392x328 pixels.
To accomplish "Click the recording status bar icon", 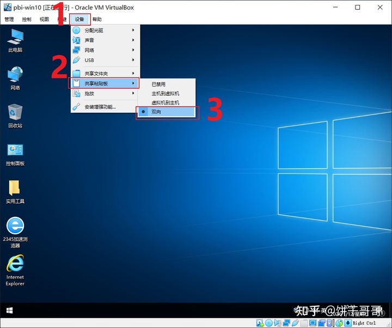I will pos(322,323).
